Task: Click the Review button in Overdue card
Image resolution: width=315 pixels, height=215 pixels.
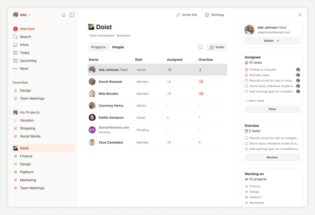Action: pyautogui.click(x=272, y=158)
